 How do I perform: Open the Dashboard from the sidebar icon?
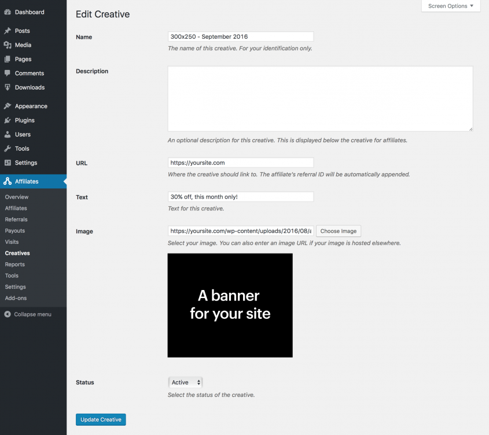[8, 12]
